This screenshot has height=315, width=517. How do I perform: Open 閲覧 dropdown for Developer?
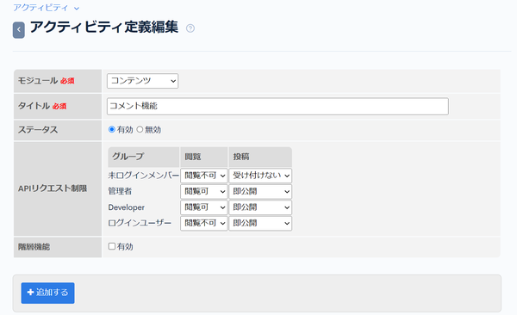point(203,207)
